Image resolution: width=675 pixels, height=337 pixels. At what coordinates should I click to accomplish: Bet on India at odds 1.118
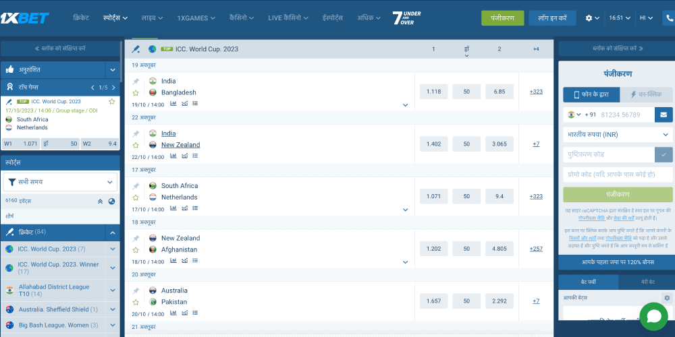pos(433,92)
